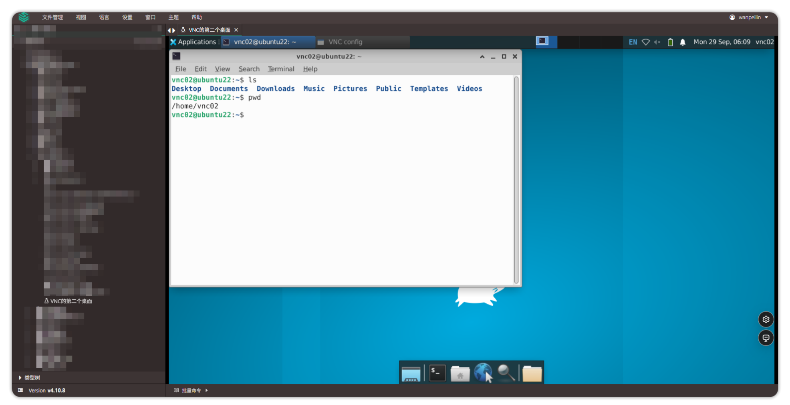Open the Terminal menu in terminal window
790x405 pixels.
pos(281,69)
